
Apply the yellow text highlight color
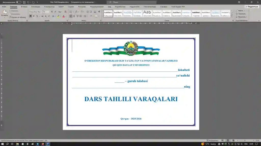pos(58,16)
